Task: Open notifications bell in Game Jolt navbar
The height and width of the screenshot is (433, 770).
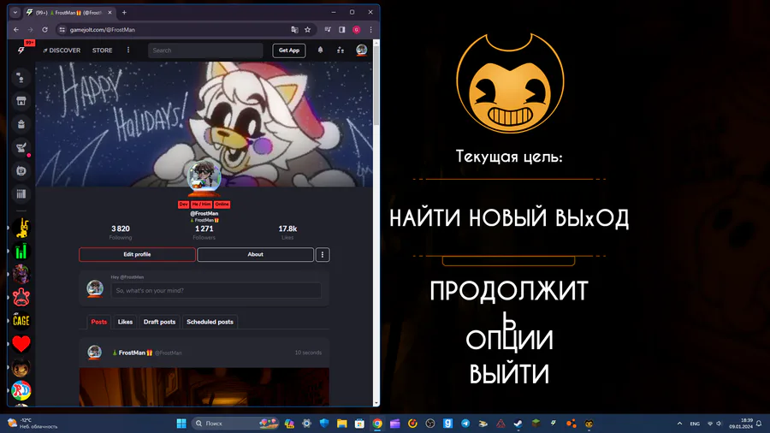Action: (x=320, y=50)
